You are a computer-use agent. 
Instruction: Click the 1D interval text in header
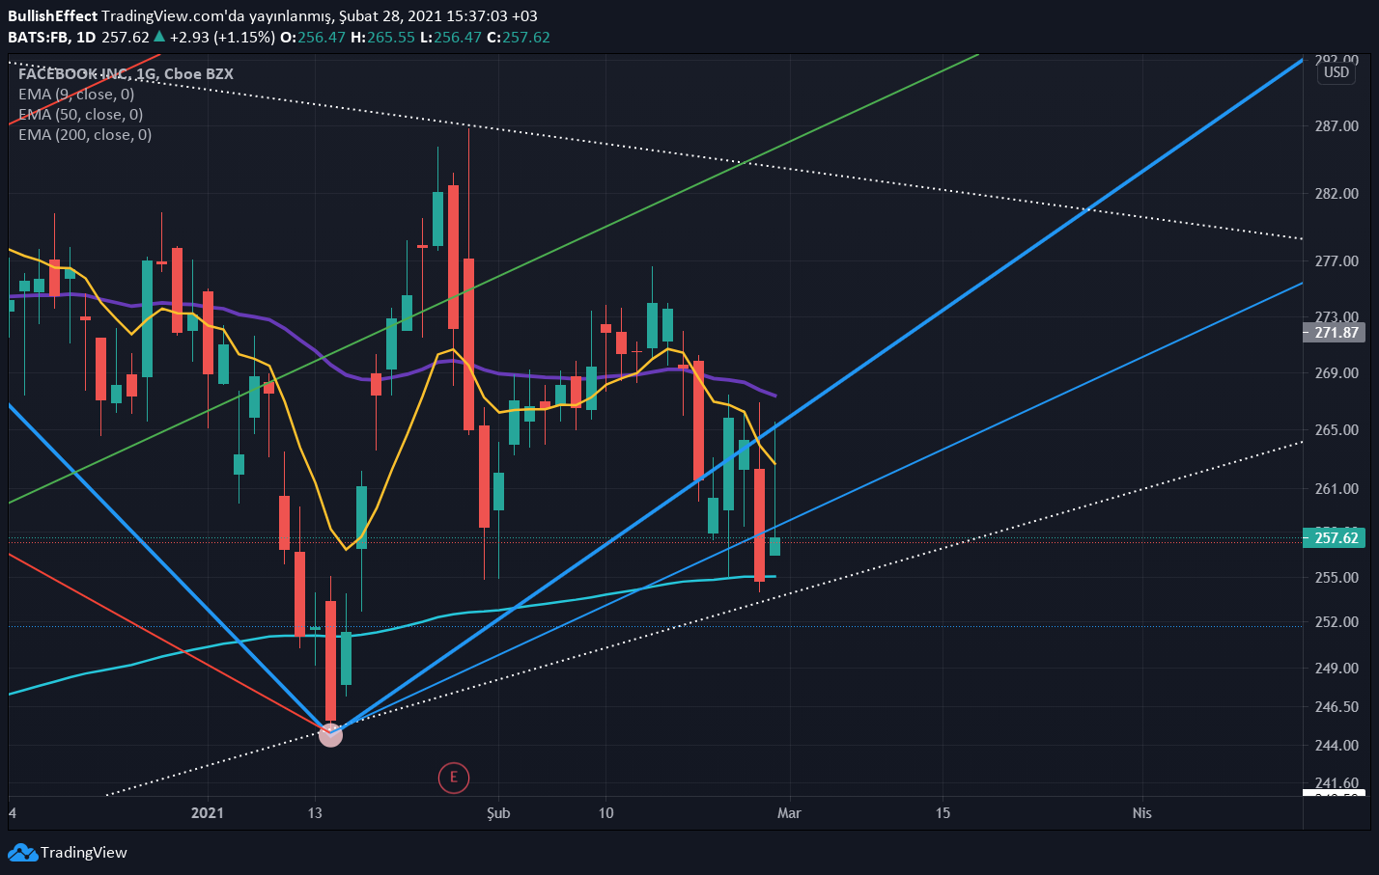click(85, 37)
